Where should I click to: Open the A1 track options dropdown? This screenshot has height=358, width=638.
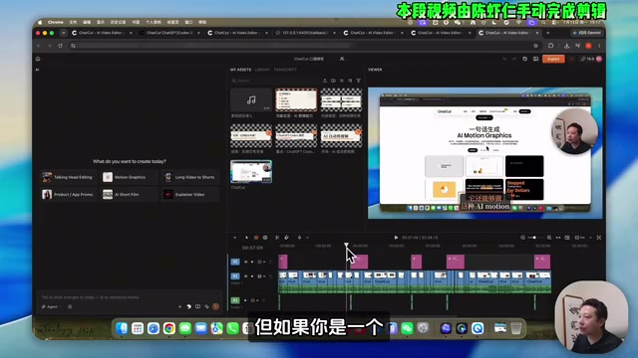coord(257,300)
